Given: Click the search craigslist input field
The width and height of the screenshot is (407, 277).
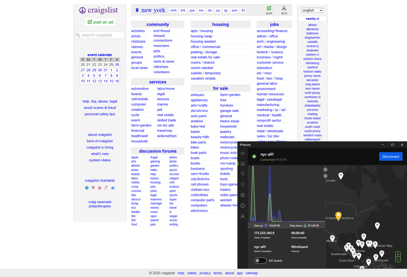Looking at the screenshot, I should coord(100,35).
